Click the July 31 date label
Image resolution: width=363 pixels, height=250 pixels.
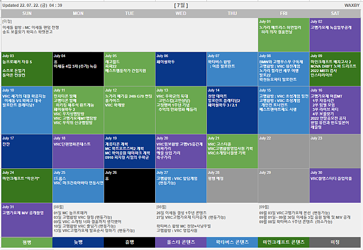tap(8, 207)
